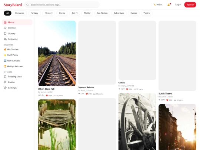Open the StoryBoard logo home link
Image resolution: width=200 pixels, height=150 pixels.
[x=13, y=5]
